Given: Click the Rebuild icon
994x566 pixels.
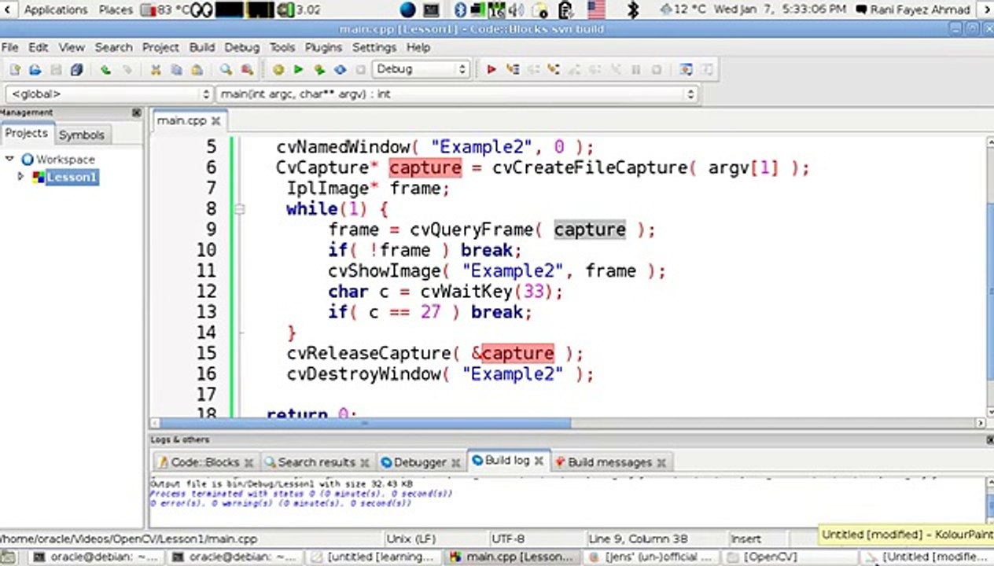Looking at the screenshot, I should point(340,69).
